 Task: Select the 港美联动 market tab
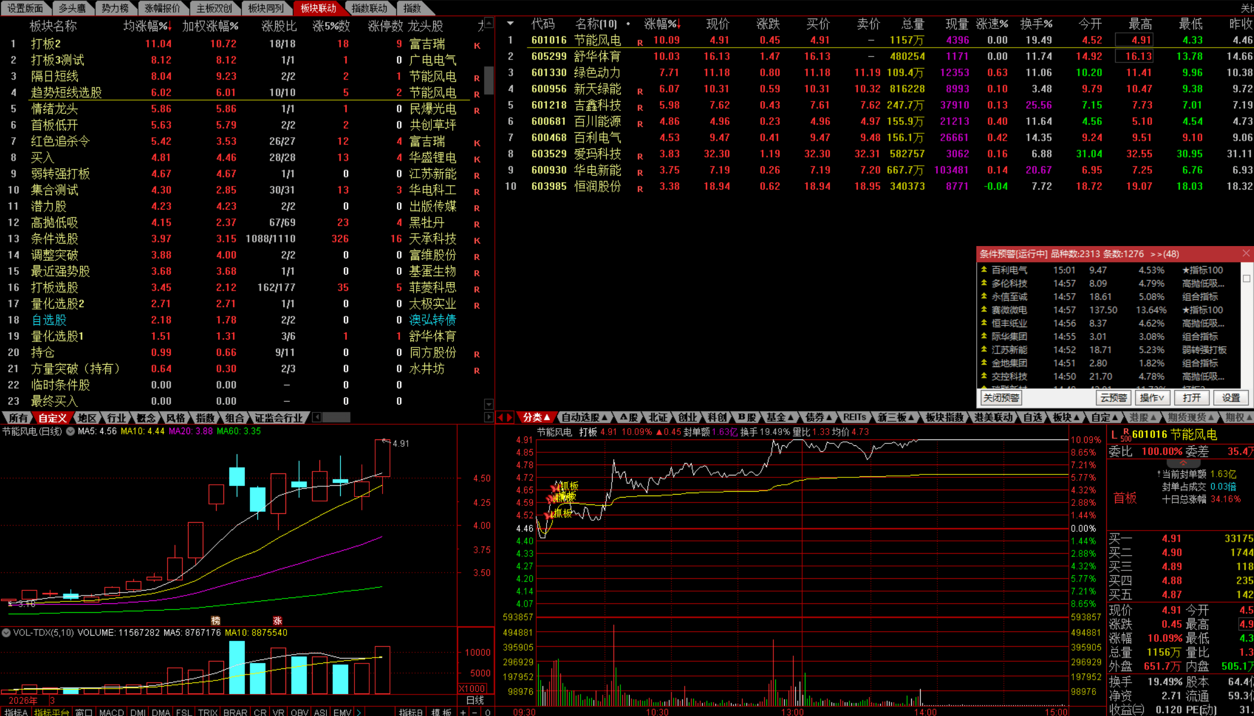click(x=994, y=417)
